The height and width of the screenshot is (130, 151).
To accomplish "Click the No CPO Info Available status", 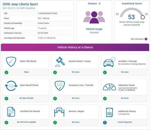I will pos(26,122).
